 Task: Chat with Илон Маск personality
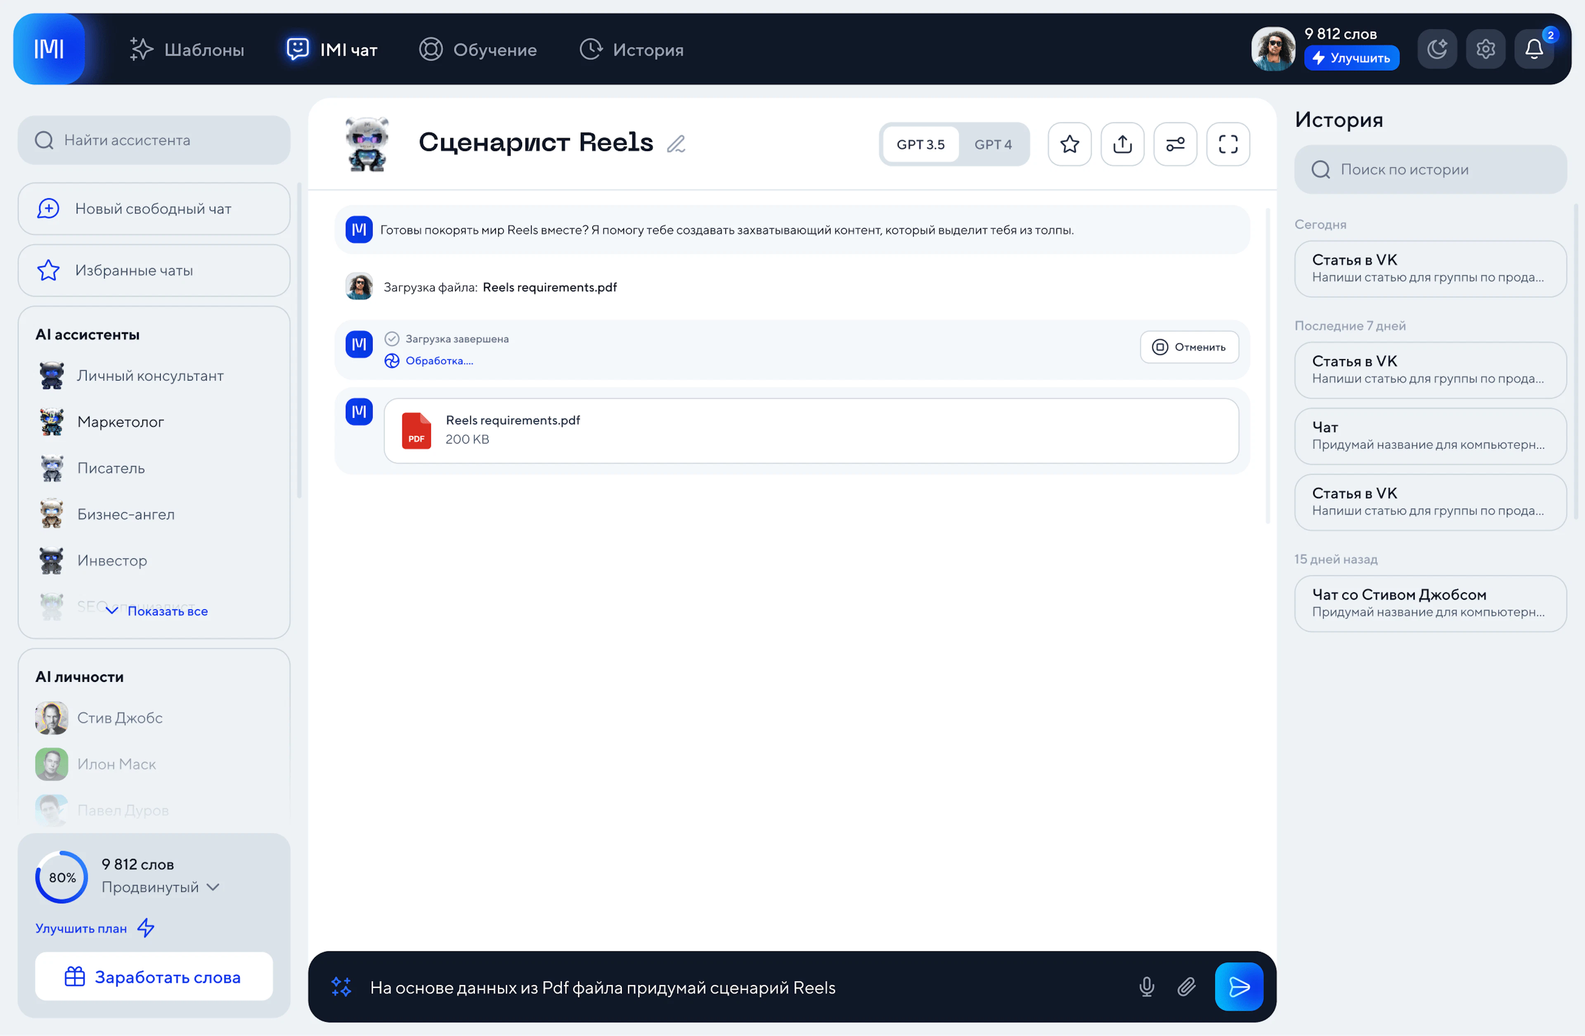tap(96, 764)
